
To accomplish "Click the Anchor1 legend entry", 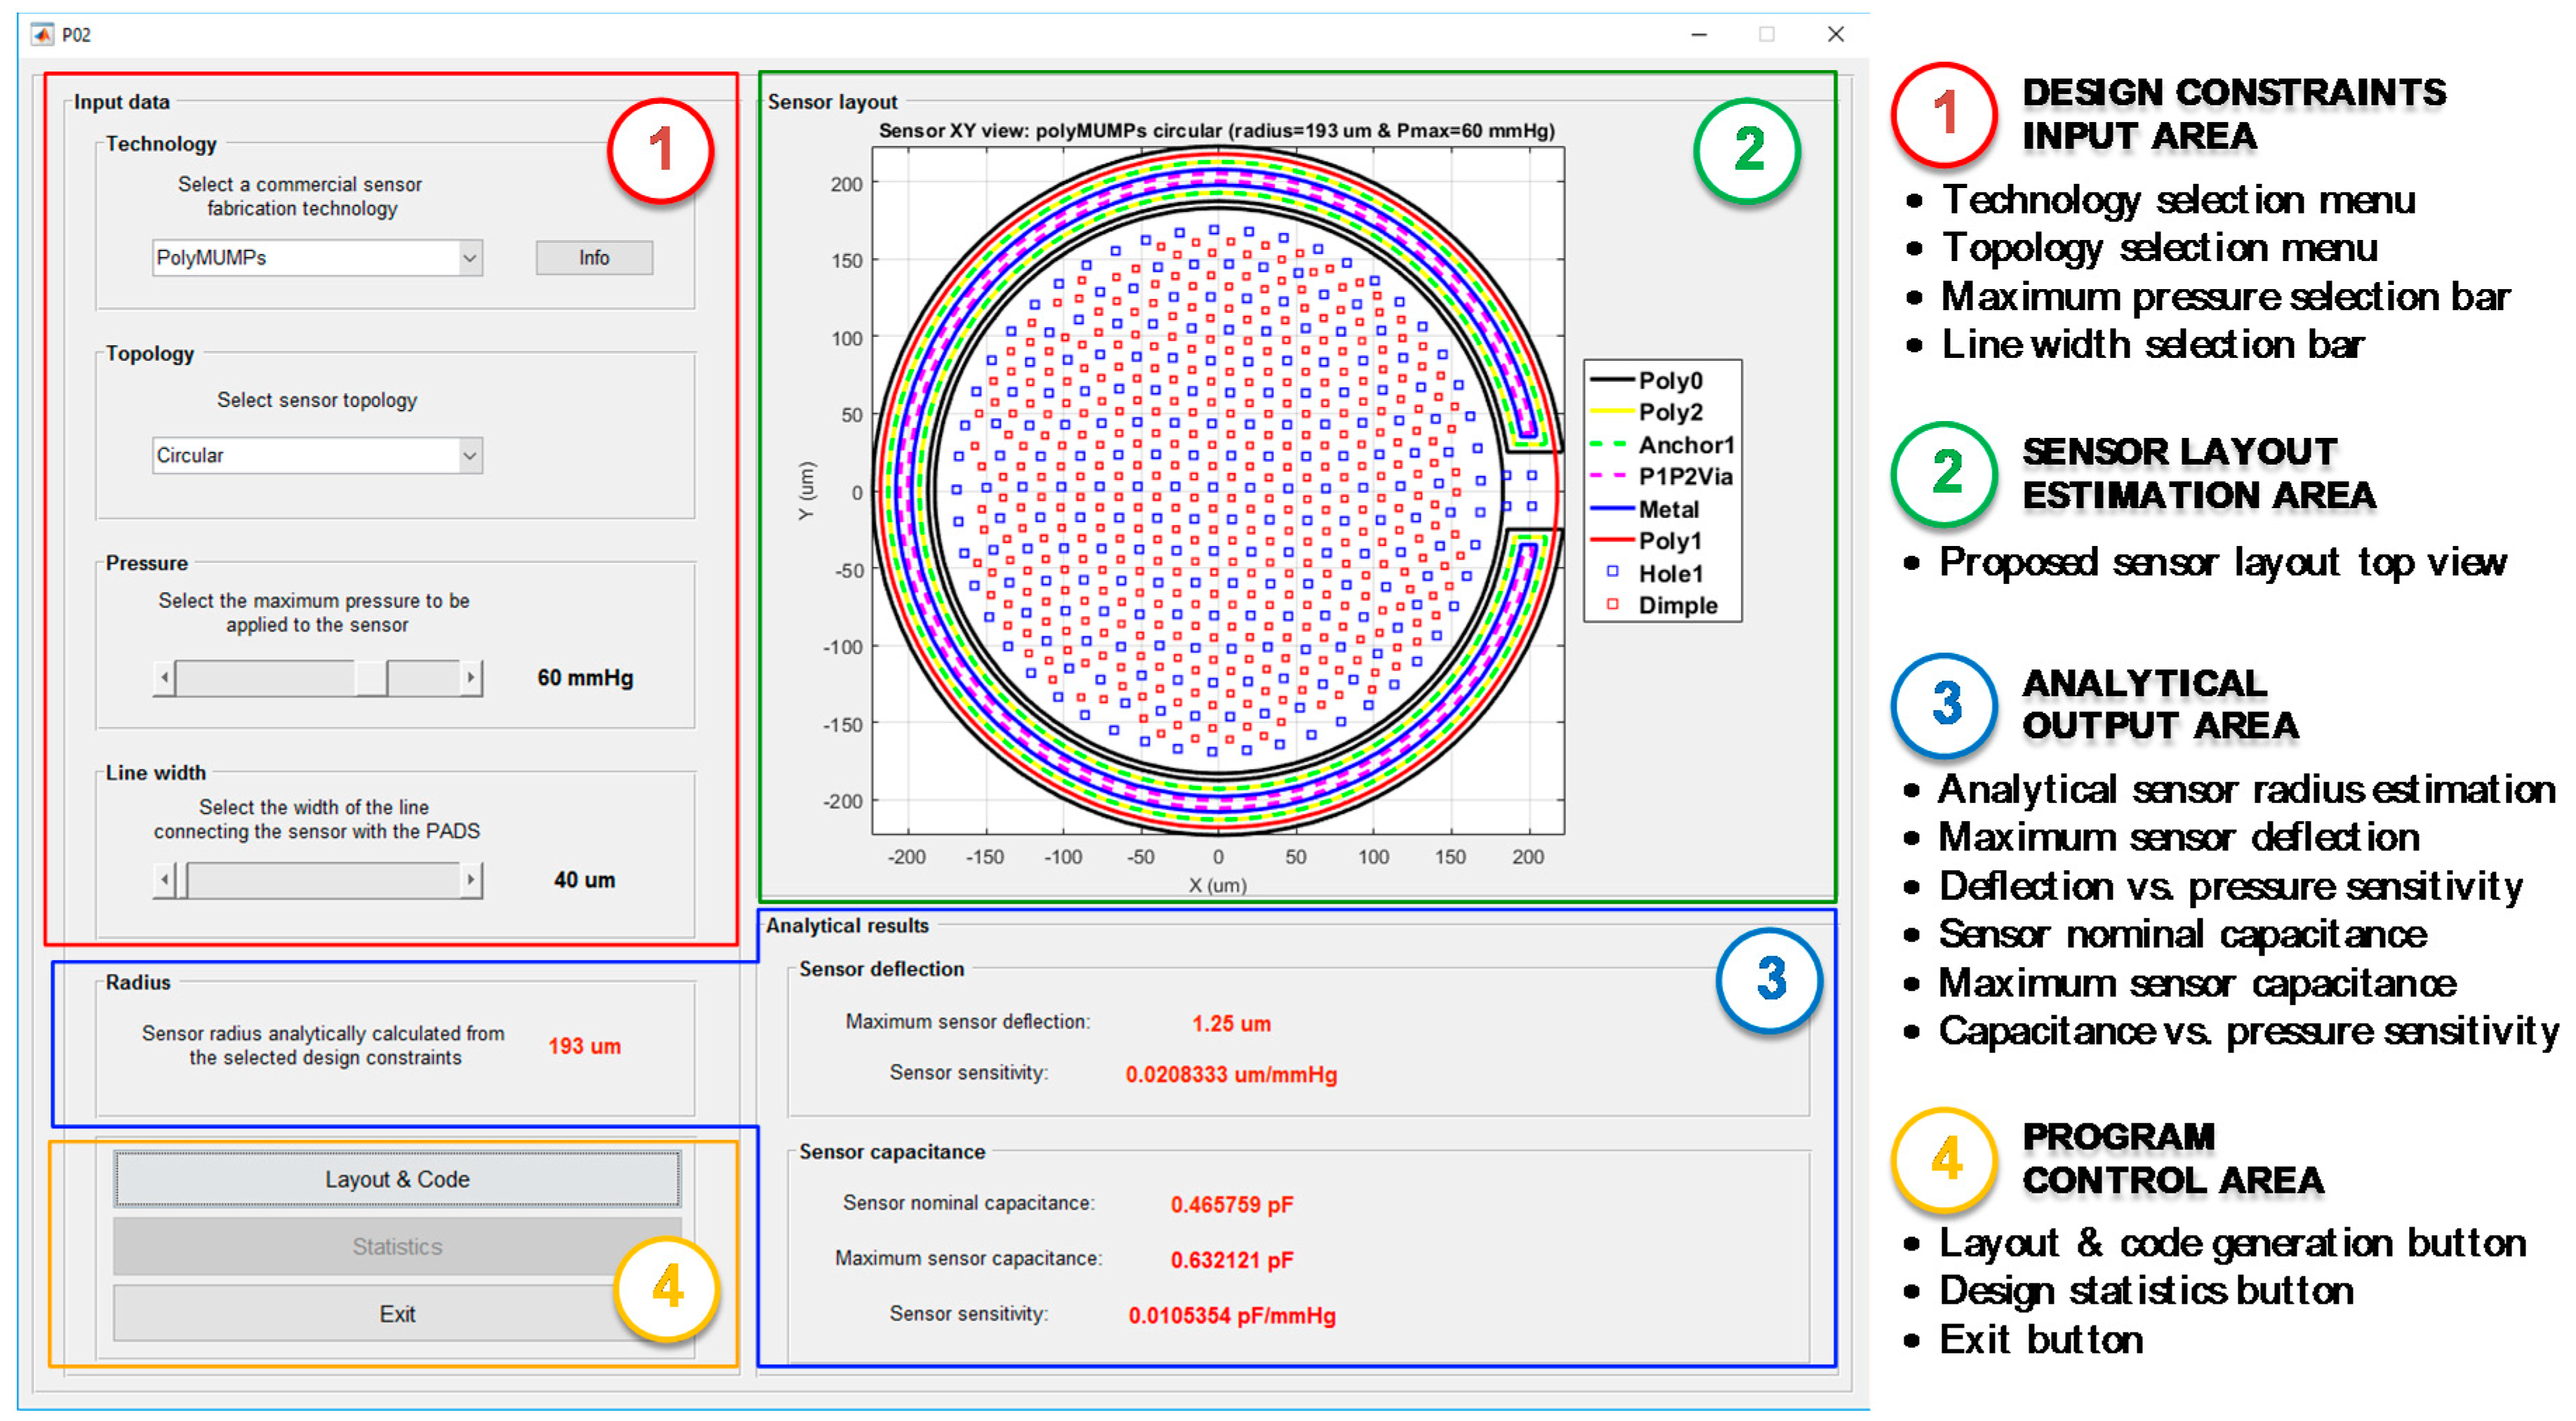I will tap(1685, 445).
